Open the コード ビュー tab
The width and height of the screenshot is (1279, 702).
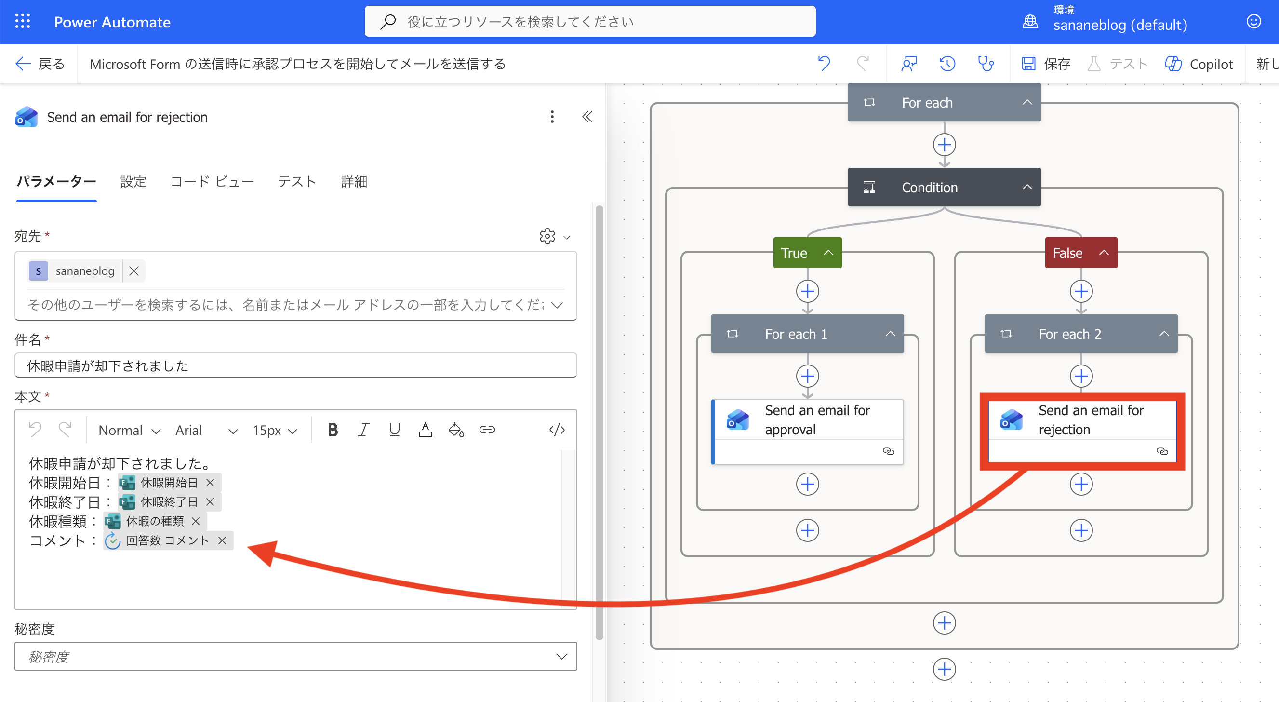pyautogui.click(x=212, y=182)
